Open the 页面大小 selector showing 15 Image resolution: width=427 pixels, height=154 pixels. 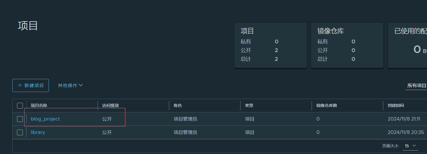coord(410,146)
